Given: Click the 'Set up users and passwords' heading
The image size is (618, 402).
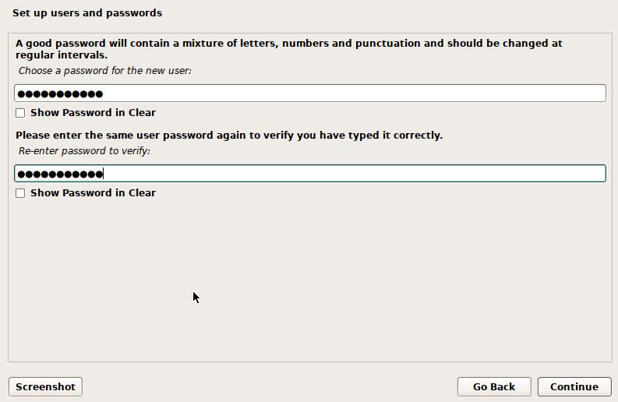Looking at the screenshot, I should pos(87,13).
